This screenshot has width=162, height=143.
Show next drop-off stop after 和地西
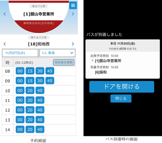(73, 44)
